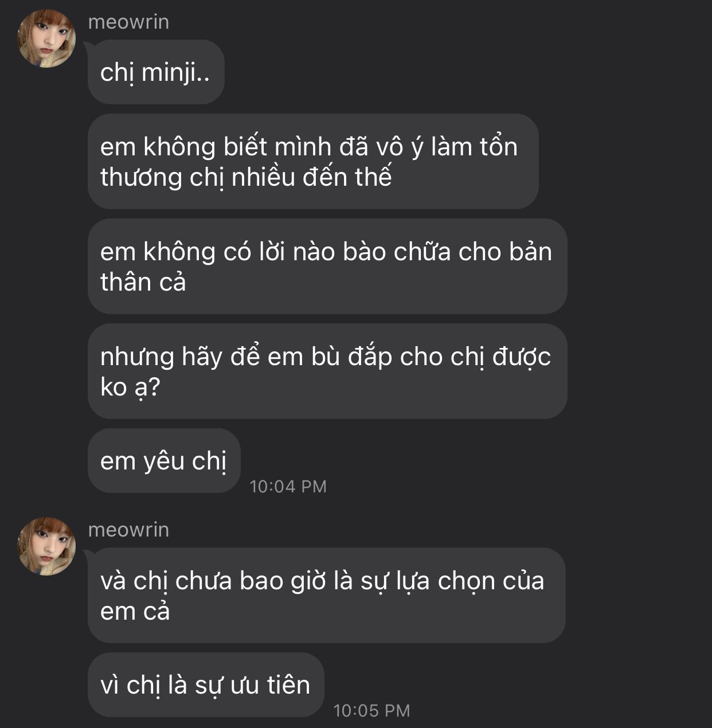Click the second meowrin username label
The image size is (712, 728).
[x=128, y=530]
